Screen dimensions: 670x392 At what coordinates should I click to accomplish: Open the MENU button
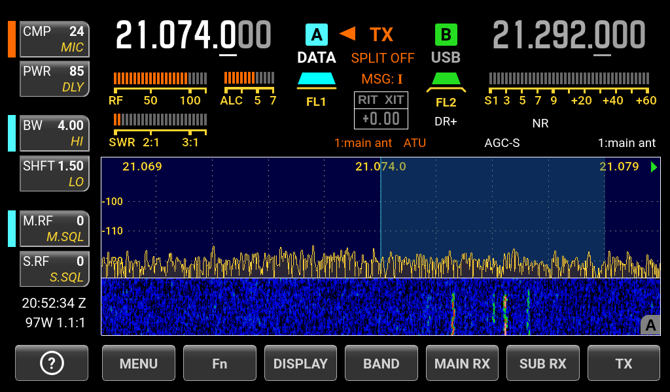pyautogui.click(x=139, y=363)
